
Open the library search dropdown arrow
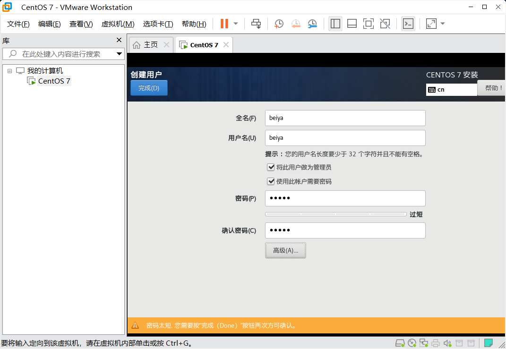tap(119, 54)
